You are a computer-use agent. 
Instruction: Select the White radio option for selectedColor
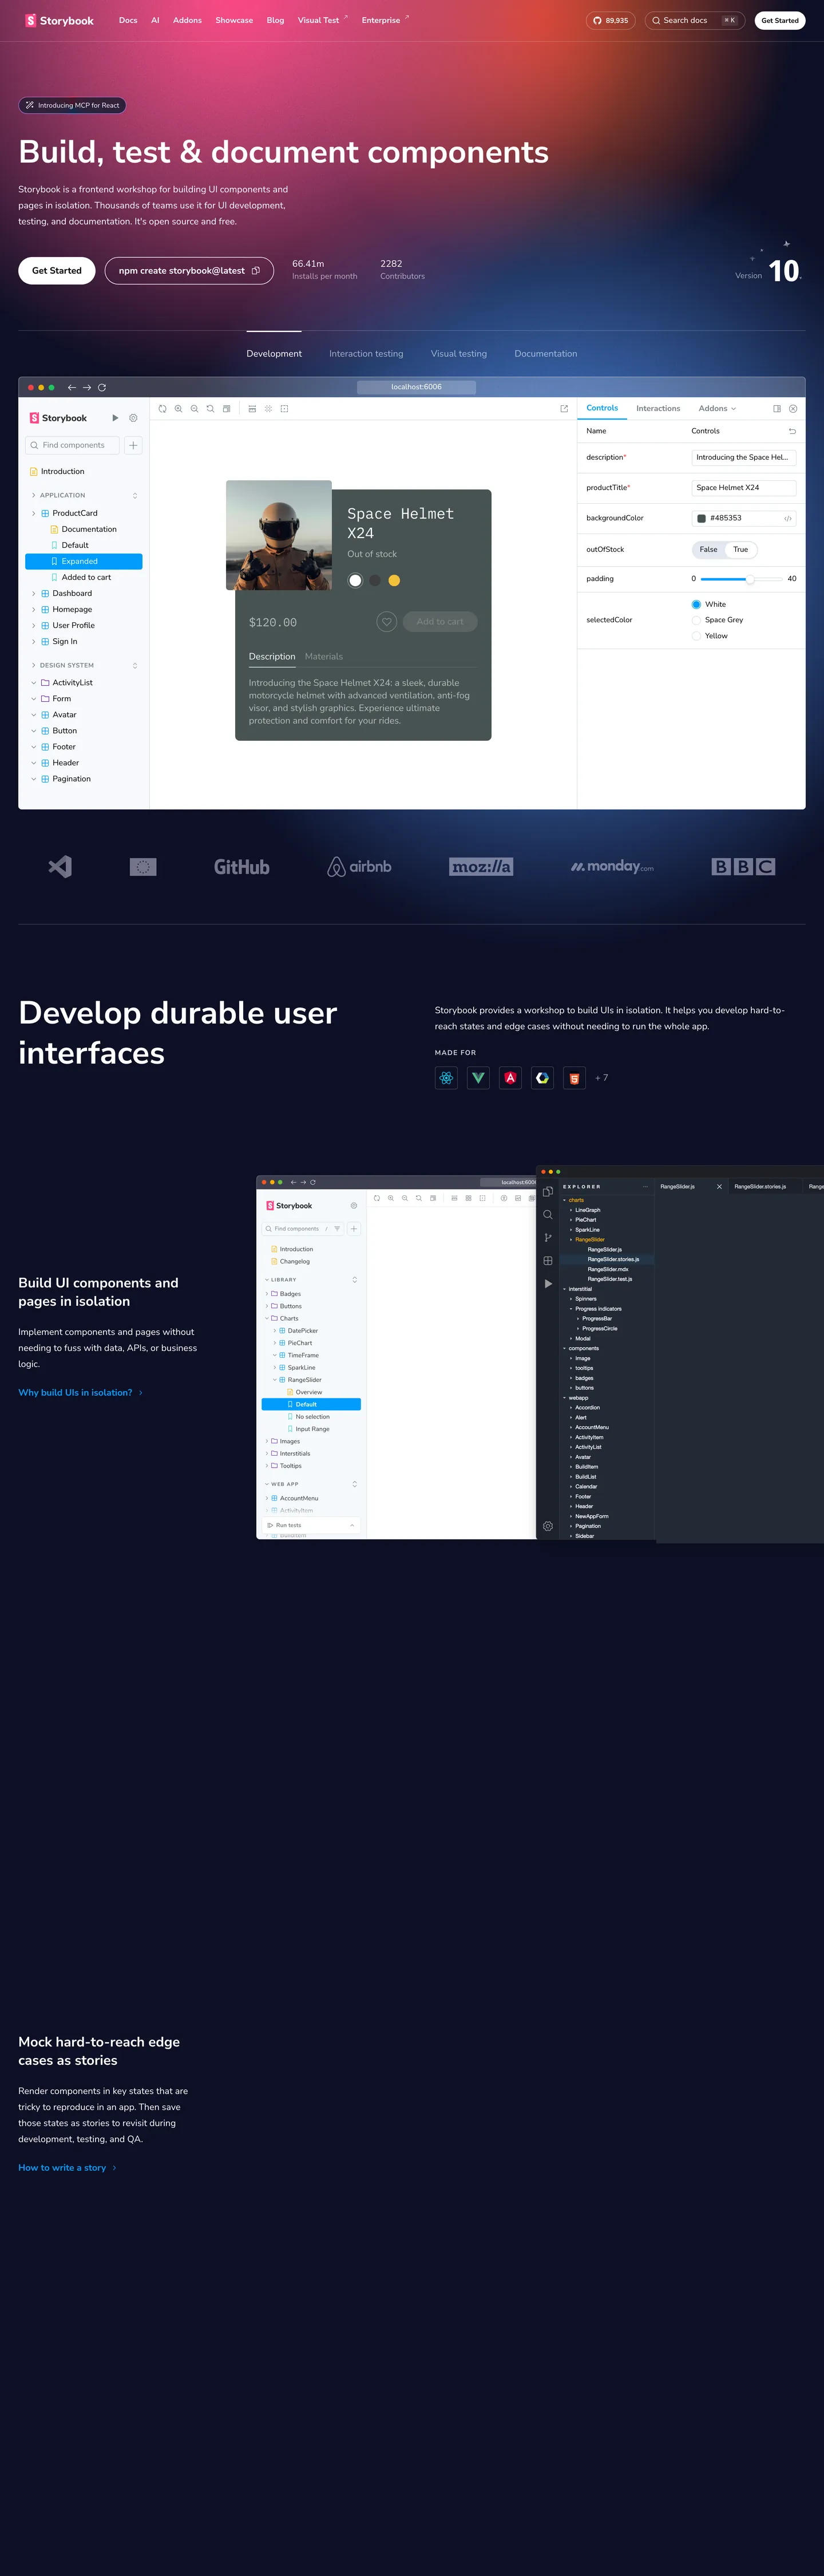point(696,604)
